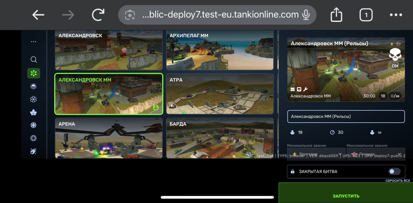Select the flower theme icon in sidebar

(34, 99)
